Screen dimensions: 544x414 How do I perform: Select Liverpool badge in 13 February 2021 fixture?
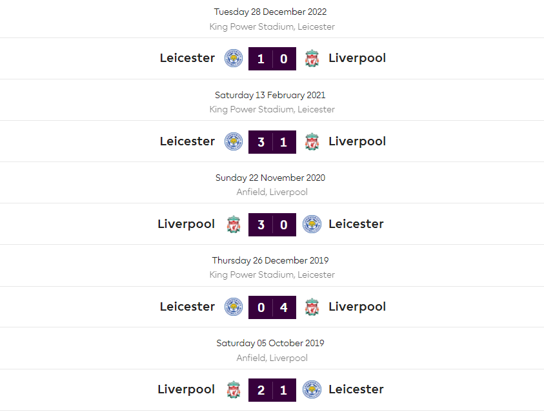pos(312,141)
